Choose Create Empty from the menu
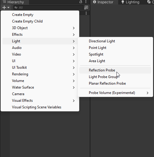This screenshot has height=157, width=154. pos(40,15)
